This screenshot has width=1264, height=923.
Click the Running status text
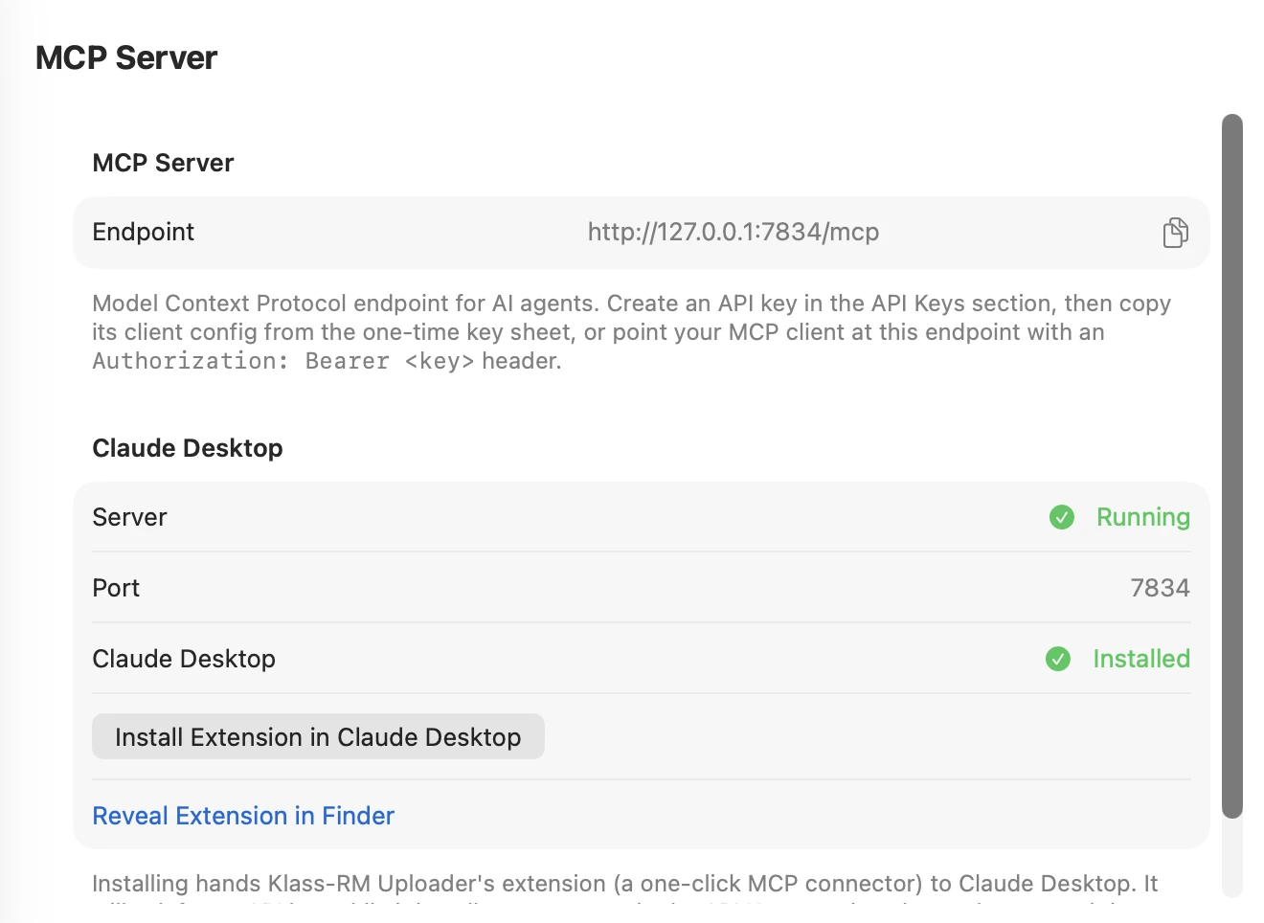1143,517
